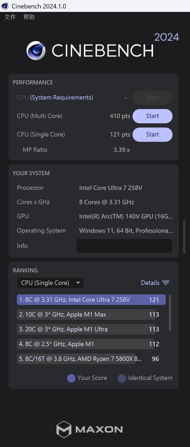Open the 帮助 menu
190x447 pixels.
(29, 17)
